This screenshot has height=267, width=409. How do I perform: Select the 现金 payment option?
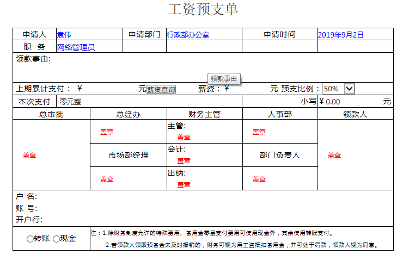(56, 239)
